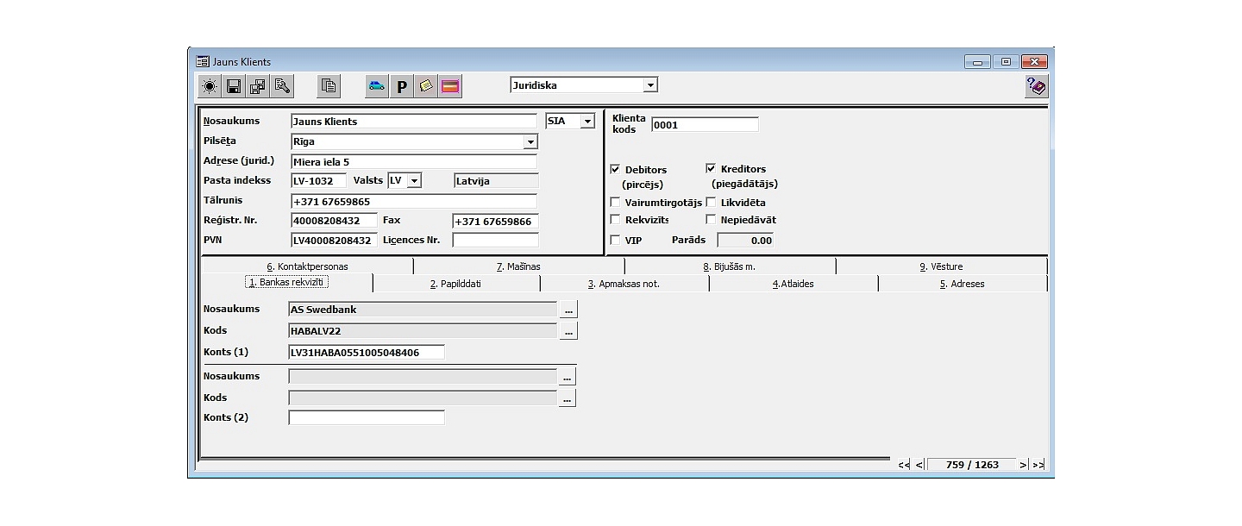Open the Pilsēta city dropdown

(530, 141)
